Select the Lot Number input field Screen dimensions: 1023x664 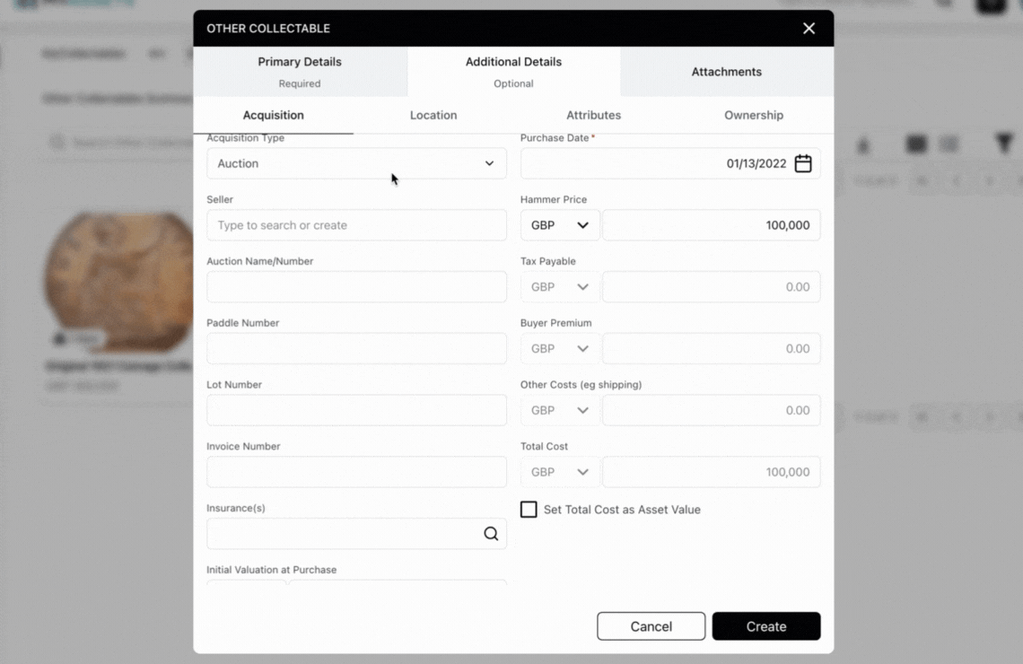356,410
